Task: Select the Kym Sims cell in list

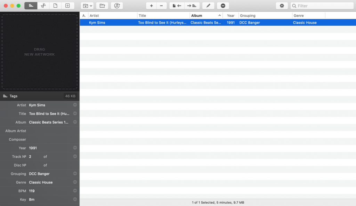Action: [97, 23]
